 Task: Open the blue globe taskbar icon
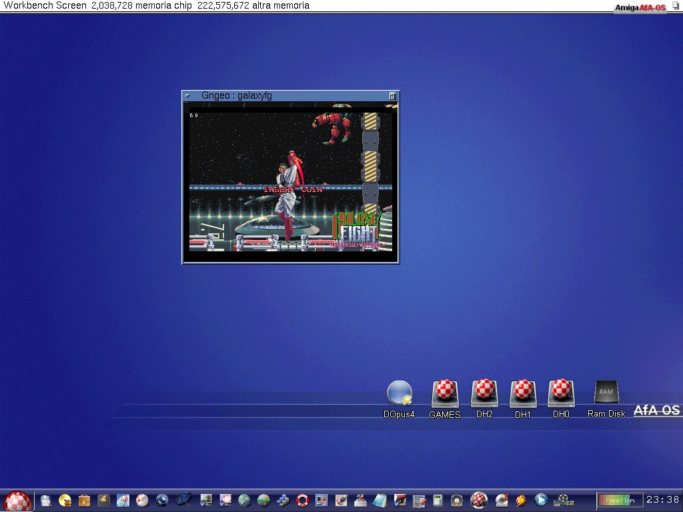[x=163, y=500]
